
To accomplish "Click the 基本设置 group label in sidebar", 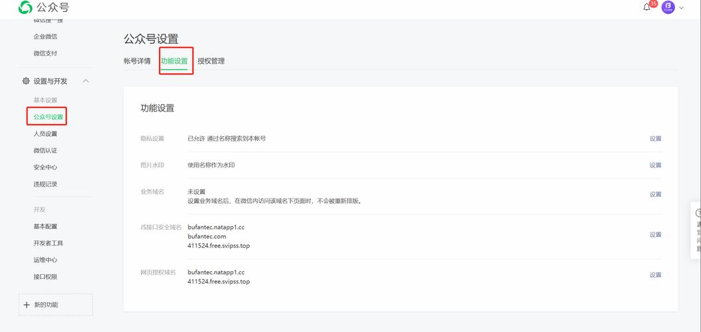I will click(45, 100).
